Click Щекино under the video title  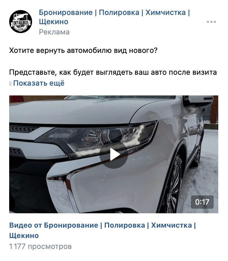(x=24, y=235)
